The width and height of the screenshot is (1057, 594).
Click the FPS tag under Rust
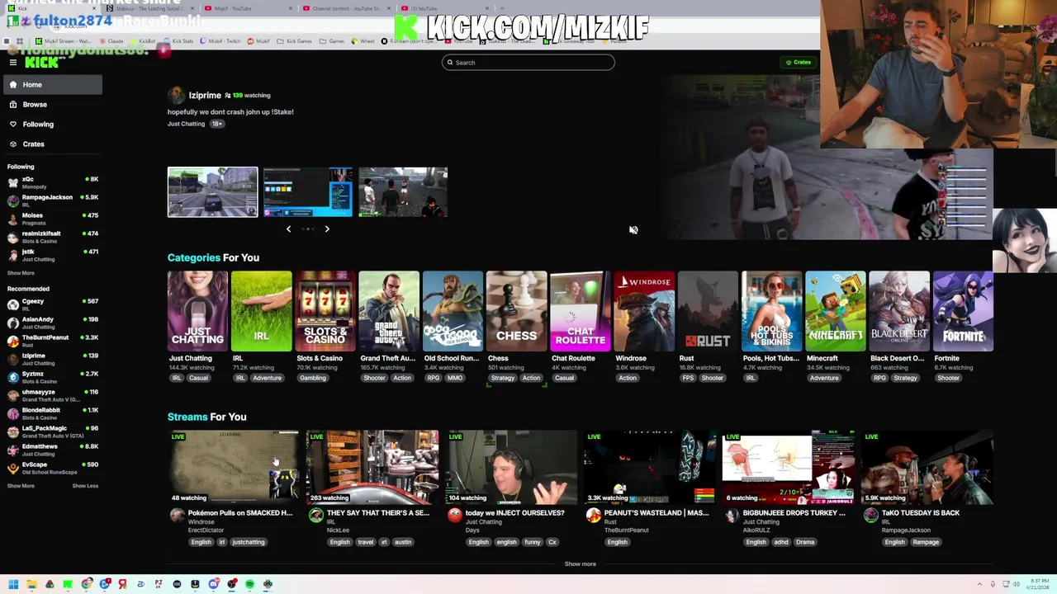coord(688,378)
